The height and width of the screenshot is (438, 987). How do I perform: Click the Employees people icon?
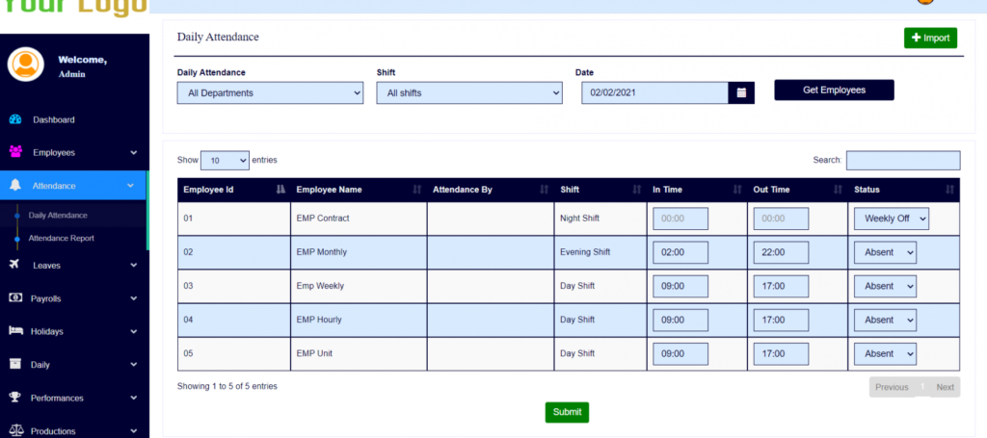[x=15, y=152]
